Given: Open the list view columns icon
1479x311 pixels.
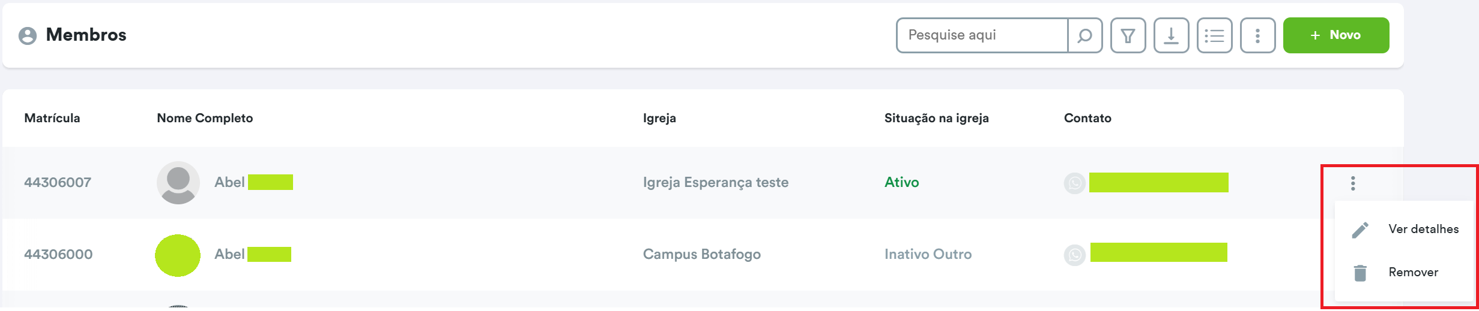Looking at the screenshot, I should click(x=1214, y=36).
